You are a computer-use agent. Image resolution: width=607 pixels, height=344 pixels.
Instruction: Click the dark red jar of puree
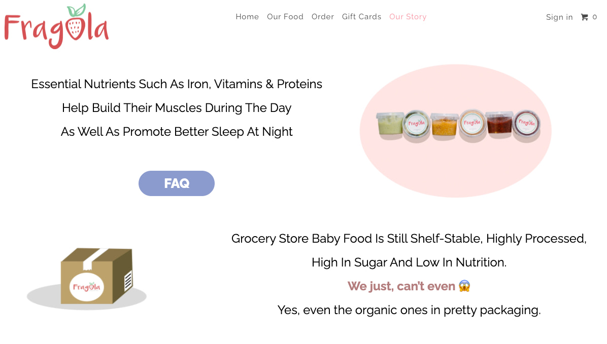(x=499, y=124)
